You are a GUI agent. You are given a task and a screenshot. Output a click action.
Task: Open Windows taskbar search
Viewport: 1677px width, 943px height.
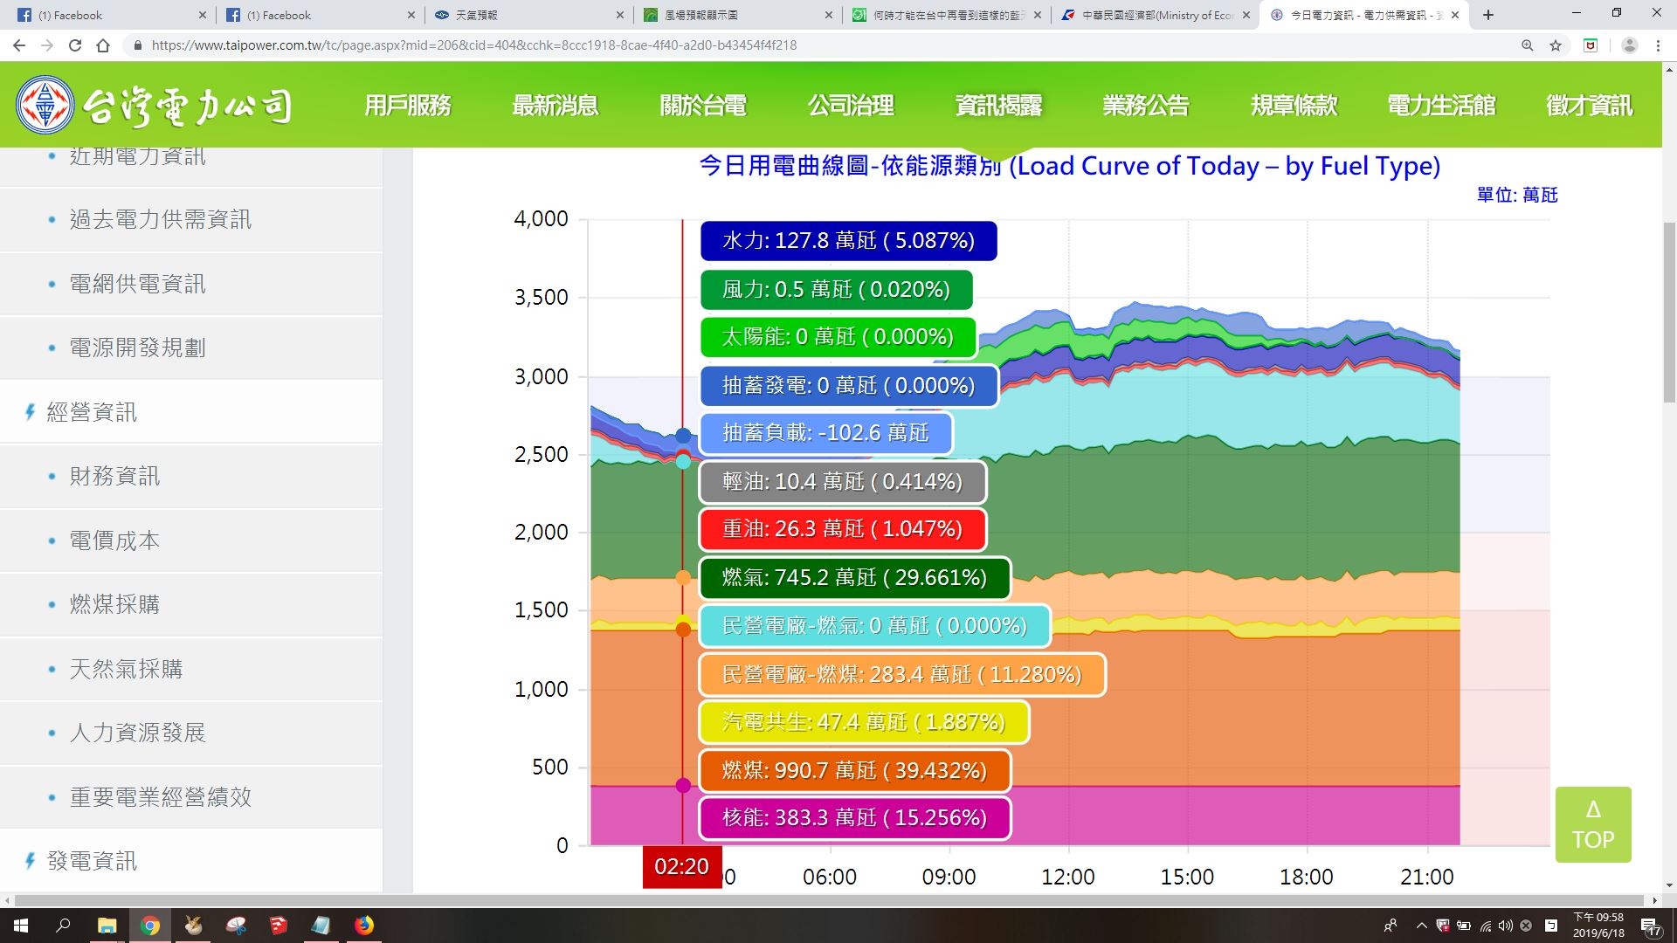pos(63,926)
